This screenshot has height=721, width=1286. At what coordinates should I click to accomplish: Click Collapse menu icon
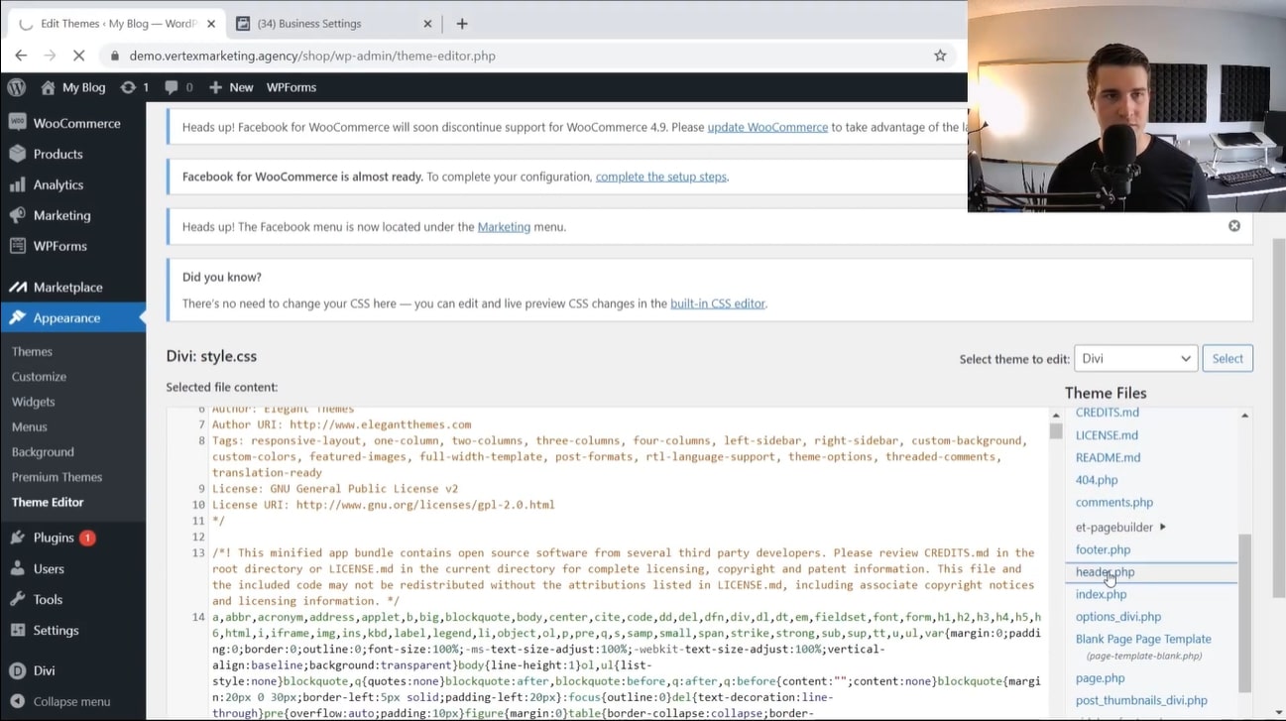17,701
